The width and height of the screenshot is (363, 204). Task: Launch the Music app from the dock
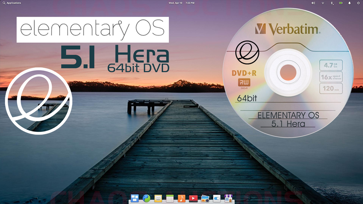(181, 199)
